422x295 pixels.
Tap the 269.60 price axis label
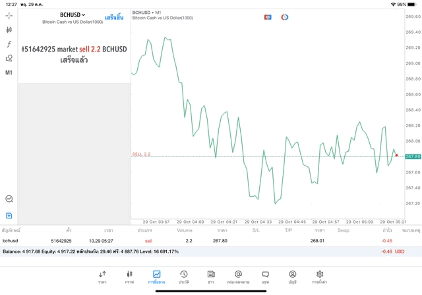pyautogui.click(x=413, y=16)
